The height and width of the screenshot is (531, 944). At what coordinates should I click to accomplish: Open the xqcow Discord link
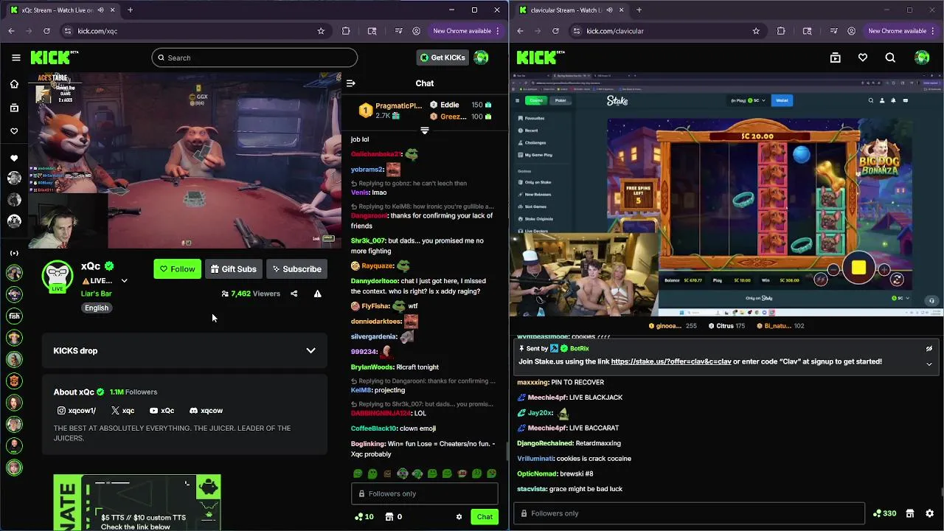206,411
